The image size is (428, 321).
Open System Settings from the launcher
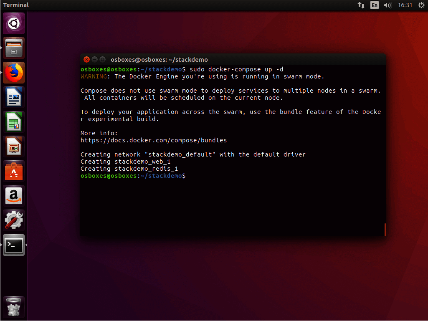tap(14, 220)
